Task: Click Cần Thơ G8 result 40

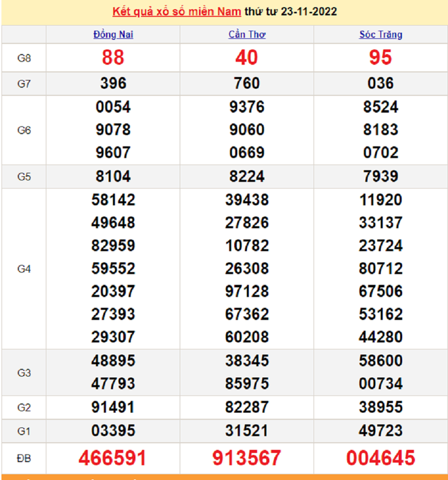Action: pyautogui.click(x=247, y=57)
